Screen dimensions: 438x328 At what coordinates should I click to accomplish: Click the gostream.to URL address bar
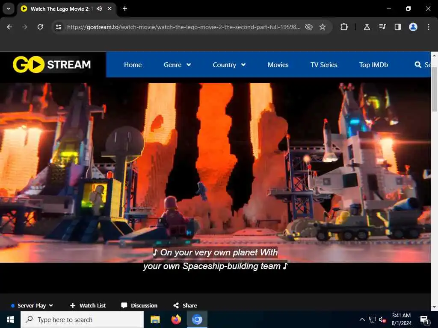pyautogui.click(x=183, y=27)
